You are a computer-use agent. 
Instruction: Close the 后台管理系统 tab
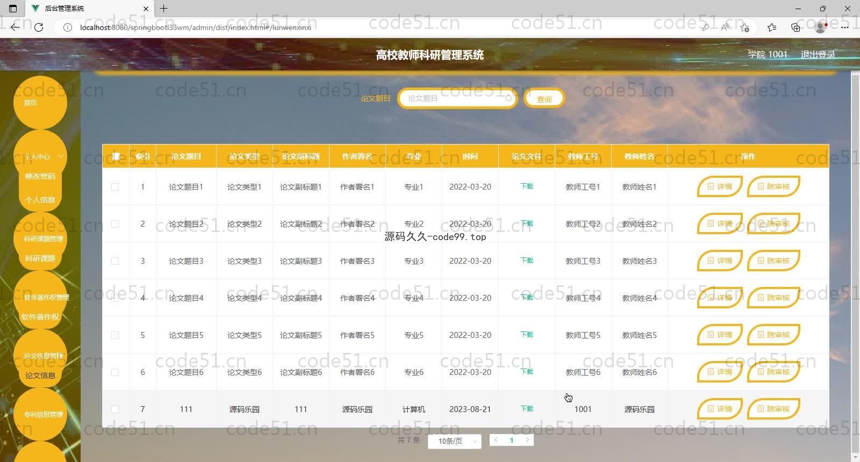click(x=146, y=9)
